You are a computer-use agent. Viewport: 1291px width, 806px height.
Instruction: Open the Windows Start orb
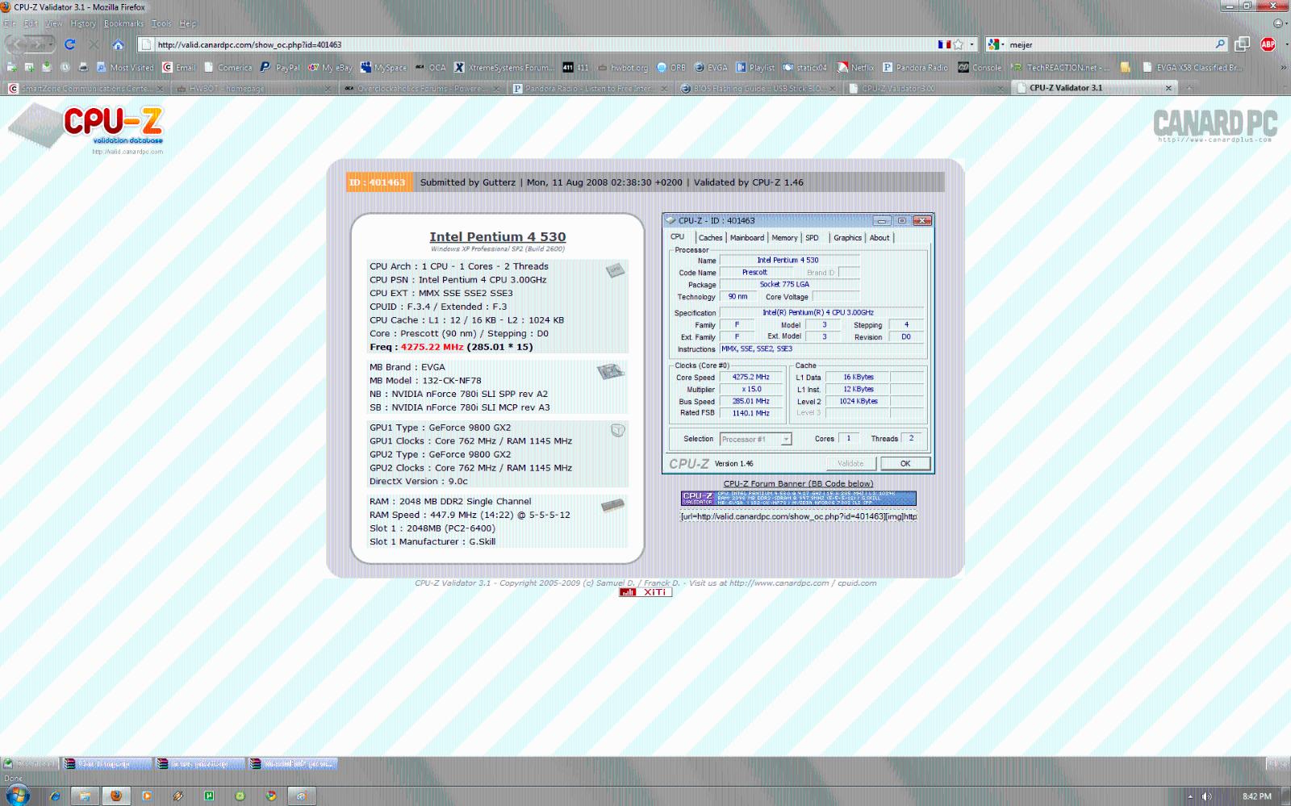point(17,796)
